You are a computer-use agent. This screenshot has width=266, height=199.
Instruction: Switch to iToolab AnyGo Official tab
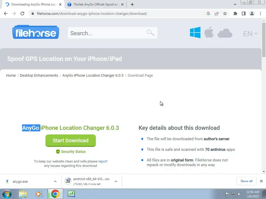(96, 4)
